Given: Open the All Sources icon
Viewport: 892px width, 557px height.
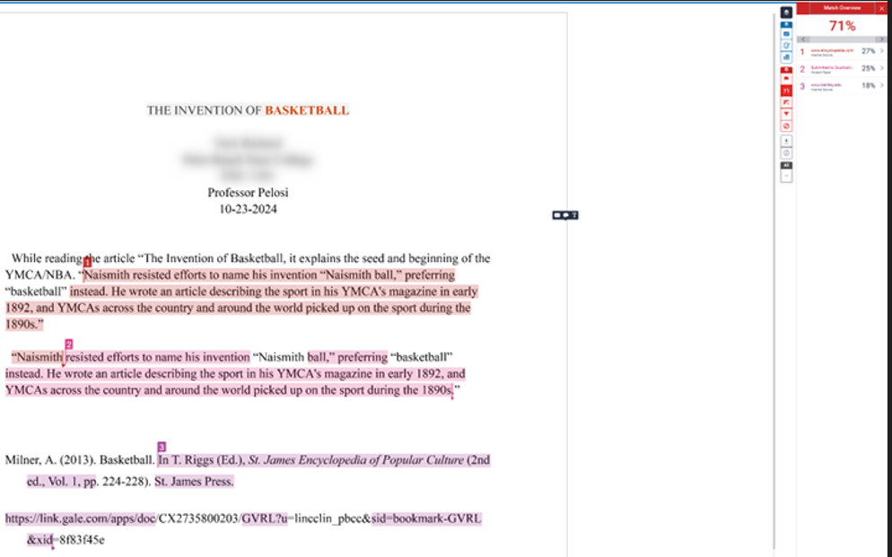Looking at the screenshot, I should 787,102.
